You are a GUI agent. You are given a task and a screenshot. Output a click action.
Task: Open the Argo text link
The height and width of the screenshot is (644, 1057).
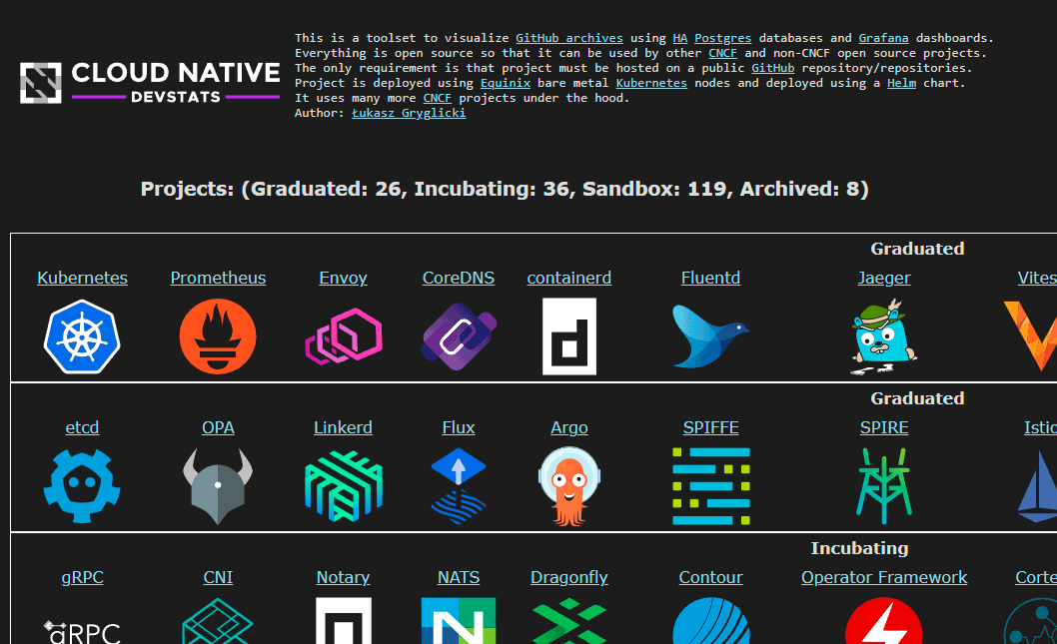click(x=568, y=427)
